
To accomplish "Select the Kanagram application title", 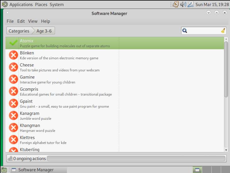I will (30, 113).
